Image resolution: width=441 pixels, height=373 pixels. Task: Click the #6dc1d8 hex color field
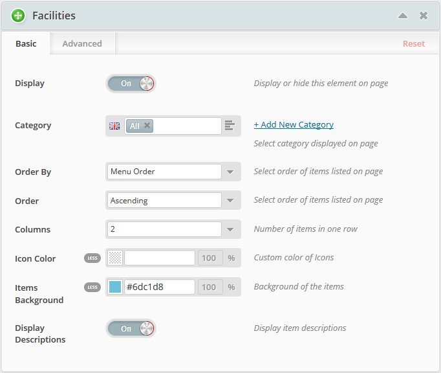point(160,287)
